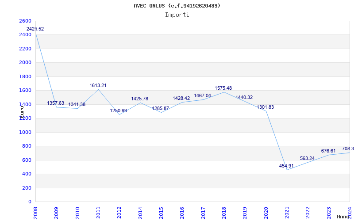Viewport: 354px width, 221px height.
Task: Click the 2018 x-axis year label
Action: [224, 213]
